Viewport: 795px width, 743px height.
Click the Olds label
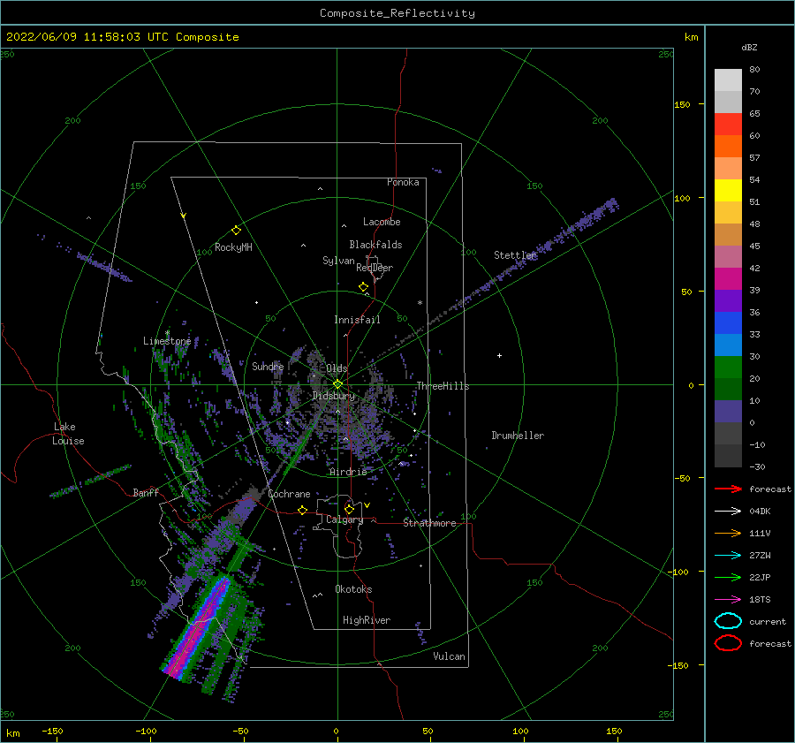[337, 368]
